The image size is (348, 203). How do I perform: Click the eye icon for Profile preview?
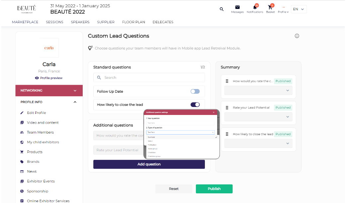37,78
